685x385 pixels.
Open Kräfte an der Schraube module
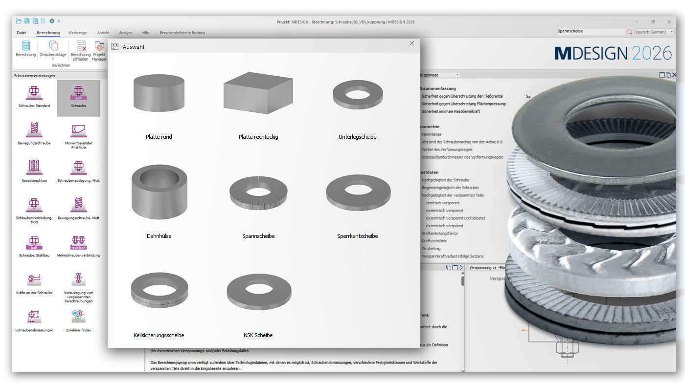pos(34,279)
